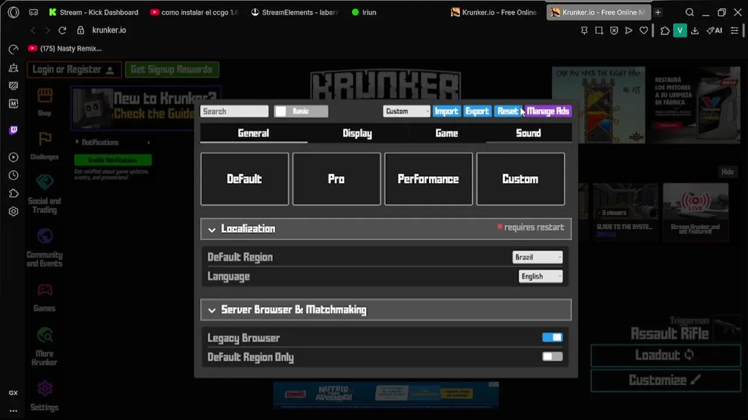
Task: Collapse the Localization section
Action: click(x=386, y=229)
